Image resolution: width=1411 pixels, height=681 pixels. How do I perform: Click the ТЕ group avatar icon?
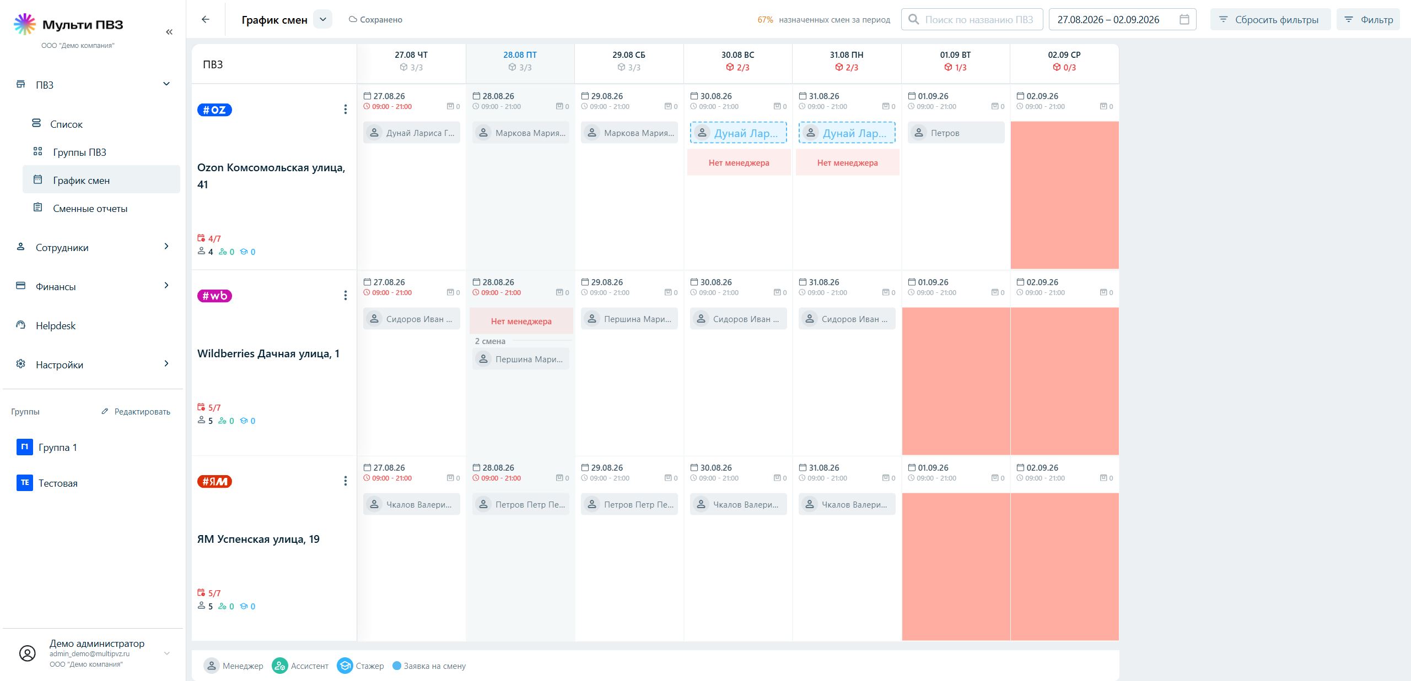25,483
